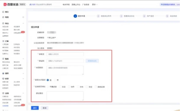Viewport: 180px width, 111px height.
Task: Open 订单管理 under 订单
Action: coord(5,44)
